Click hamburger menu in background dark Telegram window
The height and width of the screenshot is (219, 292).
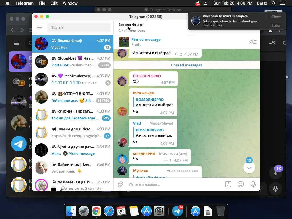point(17,43)
